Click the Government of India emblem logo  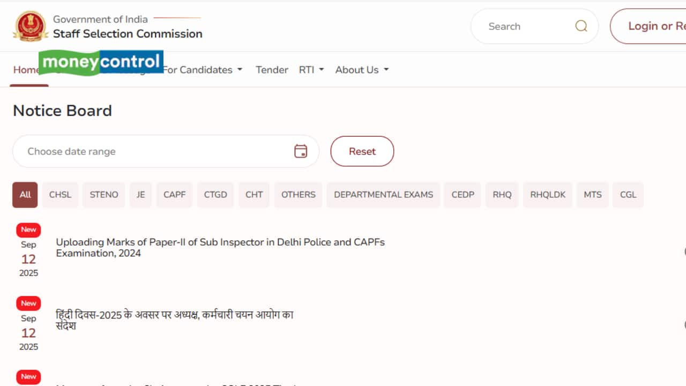click(x=30, y=26)
